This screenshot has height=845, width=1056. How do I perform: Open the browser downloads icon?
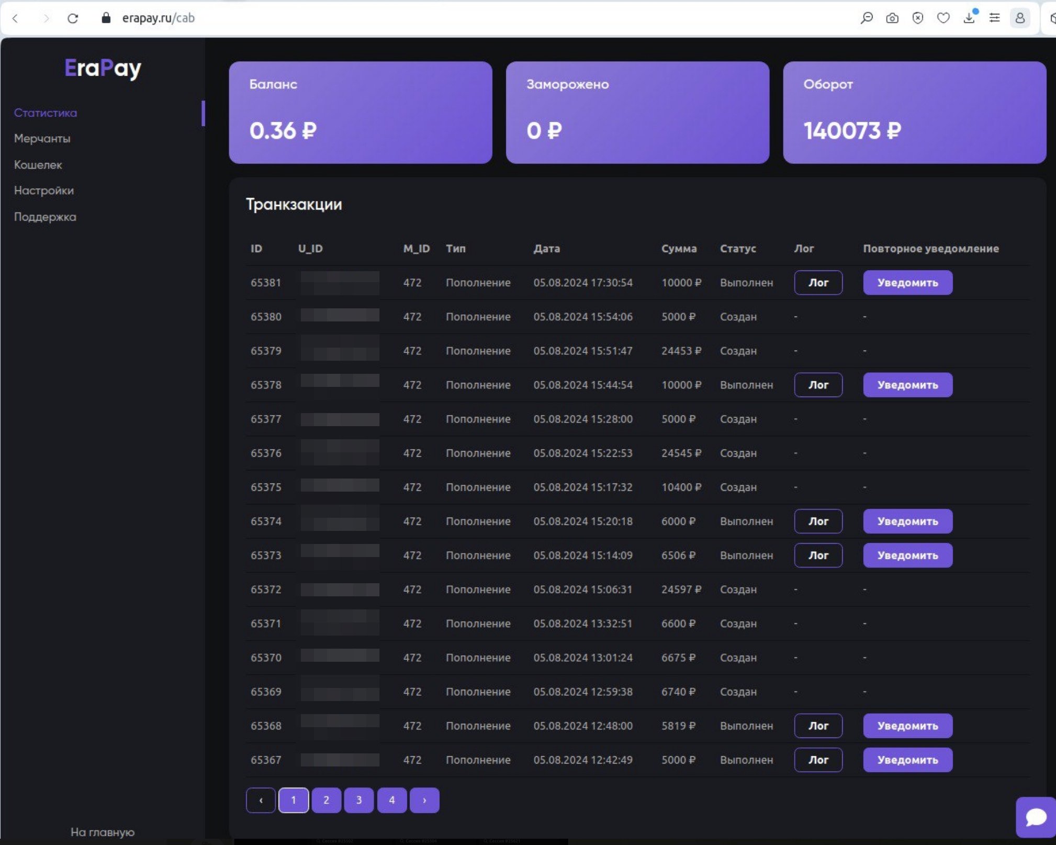point(969,18)
